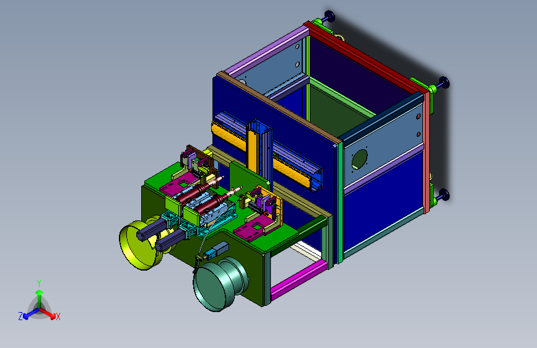
Task: Click the blue Z axis label on the triad
Action: coord(20,316)
